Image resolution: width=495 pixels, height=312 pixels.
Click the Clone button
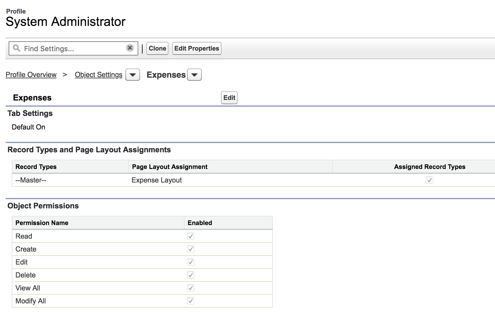[157, 48]
